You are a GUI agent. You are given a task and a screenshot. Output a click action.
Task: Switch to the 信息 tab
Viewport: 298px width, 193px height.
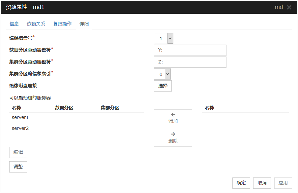coord(14,24)
